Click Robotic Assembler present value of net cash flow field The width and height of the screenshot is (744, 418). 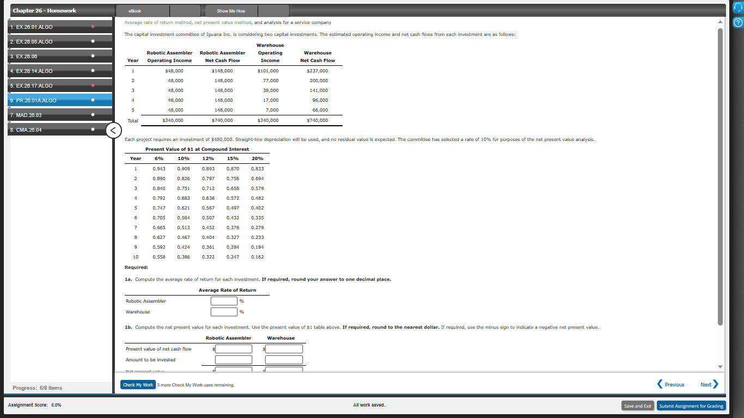coord(234,349)
